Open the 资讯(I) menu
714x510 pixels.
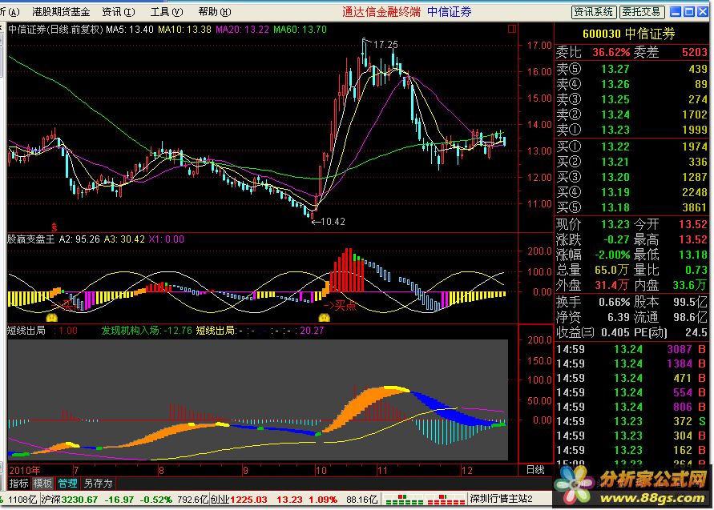119,12
